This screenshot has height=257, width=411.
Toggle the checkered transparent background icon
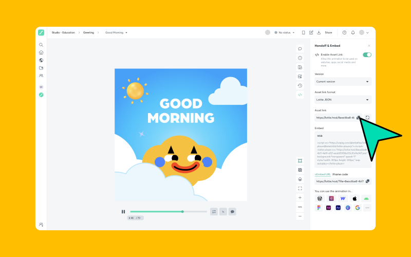point(300,170)
